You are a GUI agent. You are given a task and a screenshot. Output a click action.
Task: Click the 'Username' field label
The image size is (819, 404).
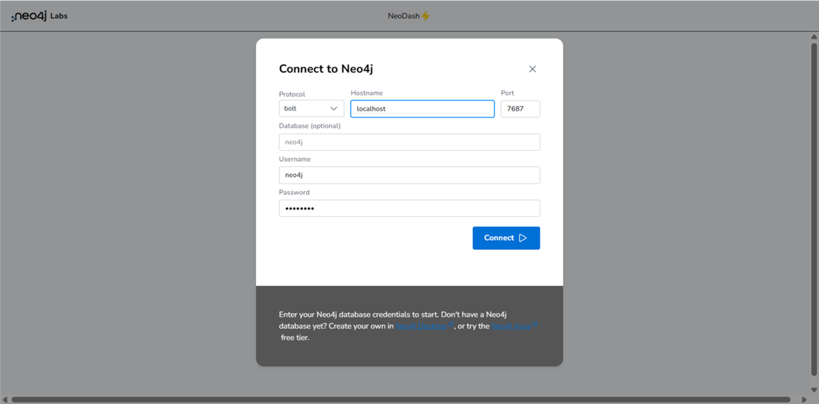295,159
